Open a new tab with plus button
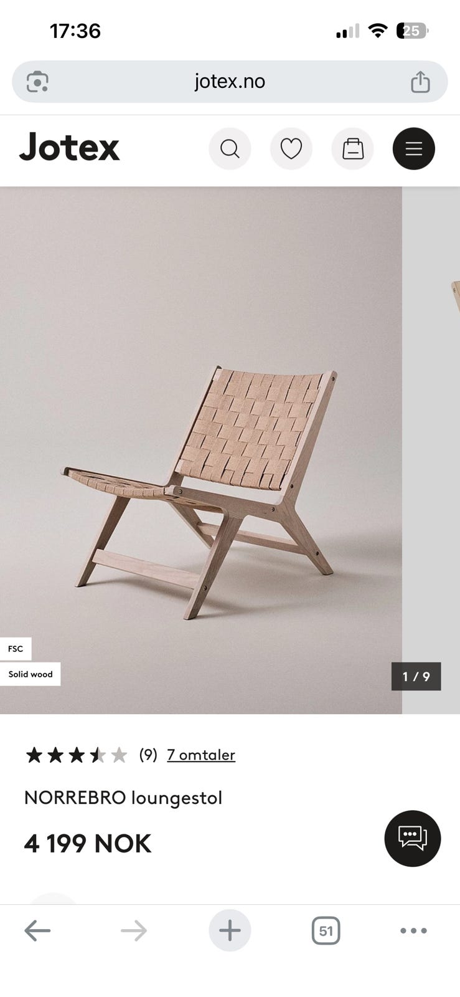Viewport: 460px width, 997px height. [x=230, y=930]
